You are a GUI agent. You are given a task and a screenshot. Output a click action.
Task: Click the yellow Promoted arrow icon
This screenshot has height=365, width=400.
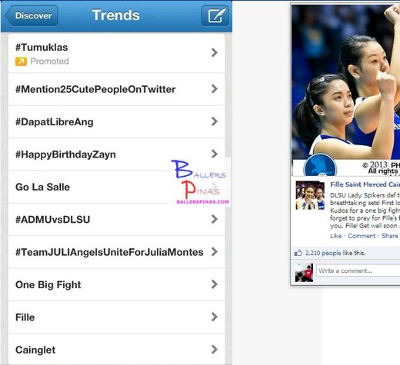pos(21,61)
